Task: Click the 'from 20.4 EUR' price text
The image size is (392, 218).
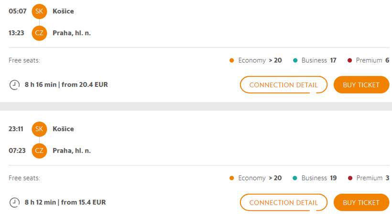Action: [x=85, y=84]
